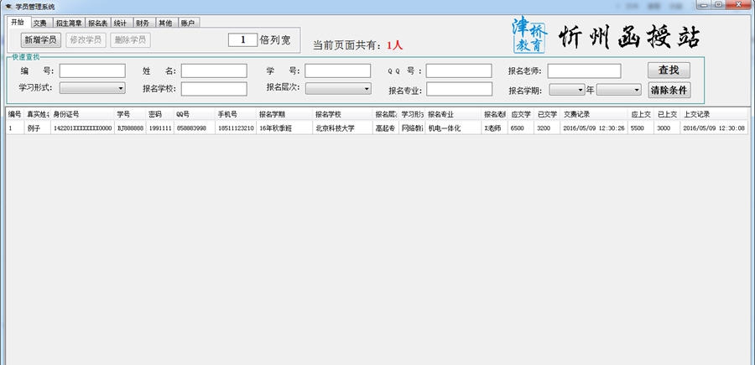Screen dimensions: 755x365
Task: Click the 密码 column header
Action: tap(159, 114)
